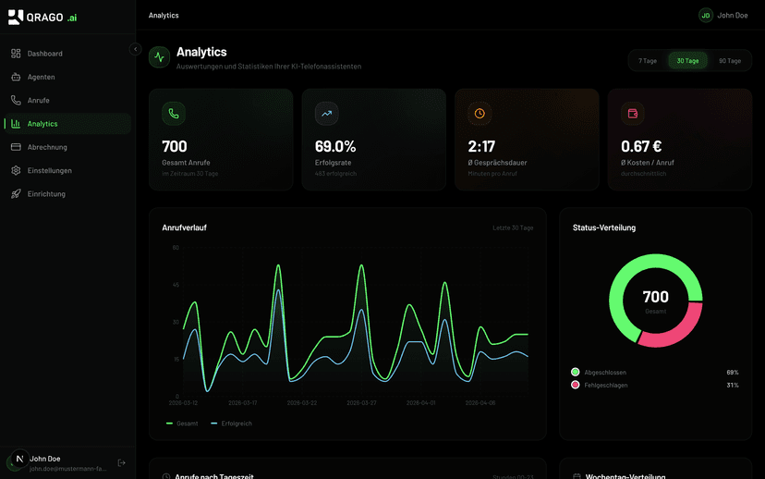Click the Einstellungen gear icon
Screen dimensions: 765x479
[x=16, y=171]
